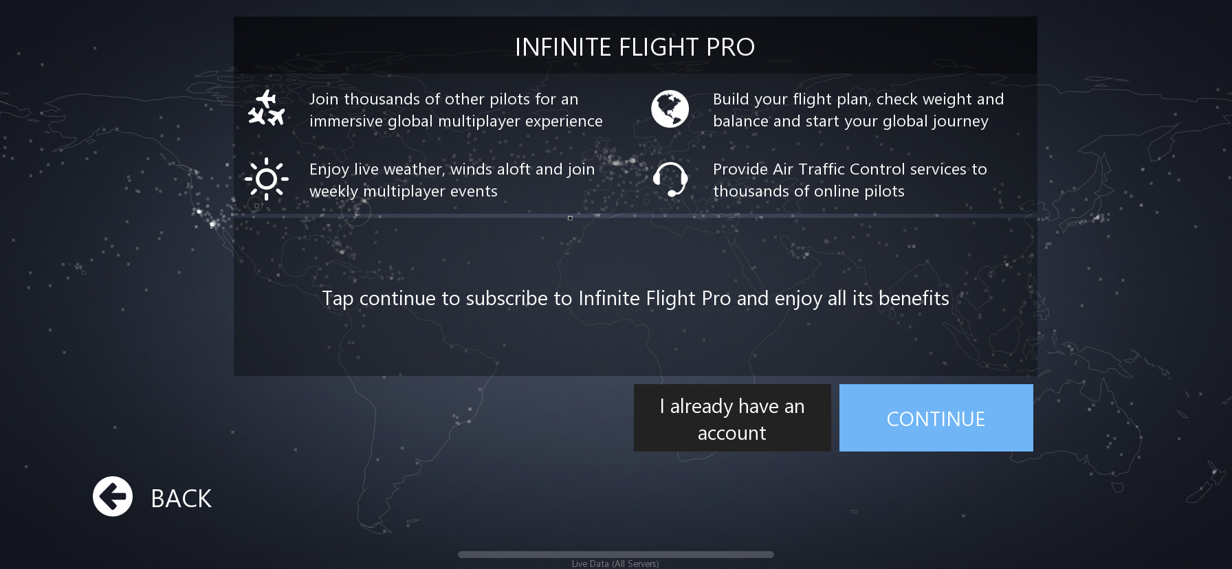Click the Tap continue to subscribe message
Image resolution: width=1232 pixels, height=569 pixels.
[635, 298]
